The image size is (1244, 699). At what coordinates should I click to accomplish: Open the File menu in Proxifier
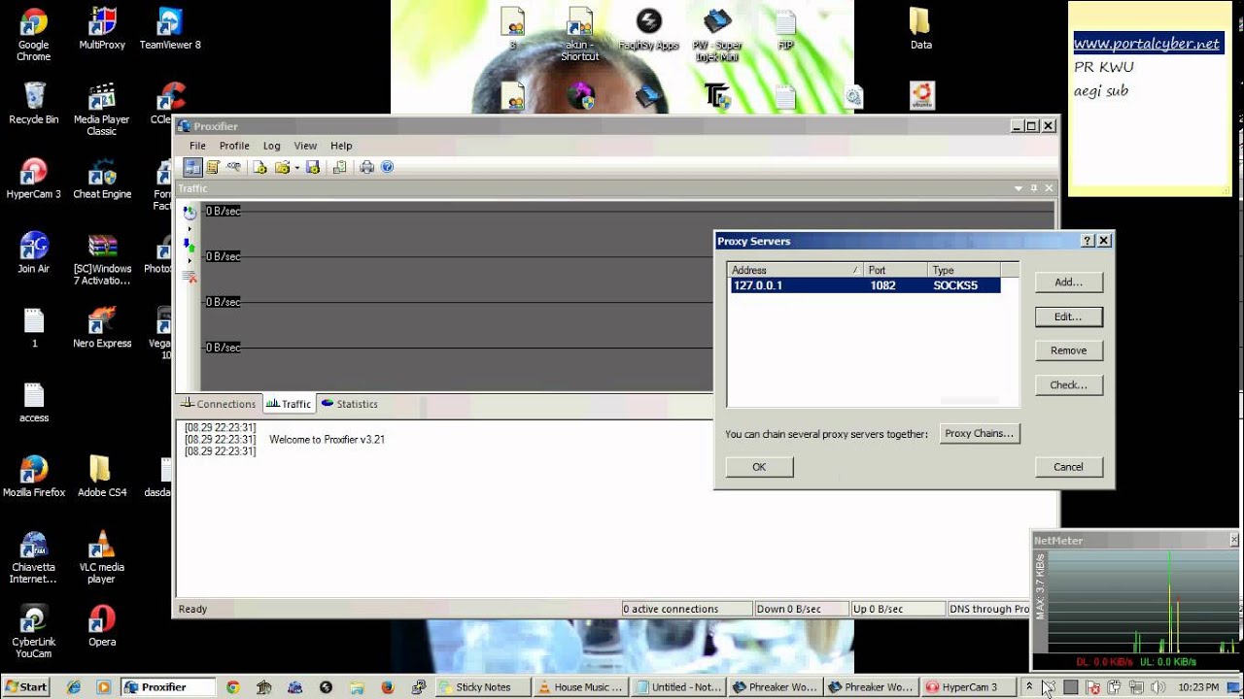click(197, 146)
